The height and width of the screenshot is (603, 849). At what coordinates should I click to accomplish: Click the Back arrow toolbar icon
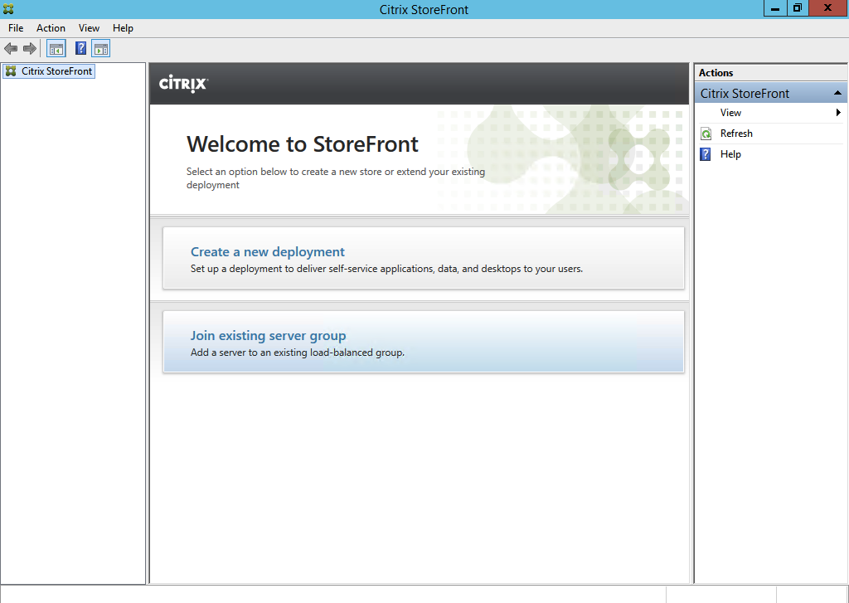click(11, 49)
